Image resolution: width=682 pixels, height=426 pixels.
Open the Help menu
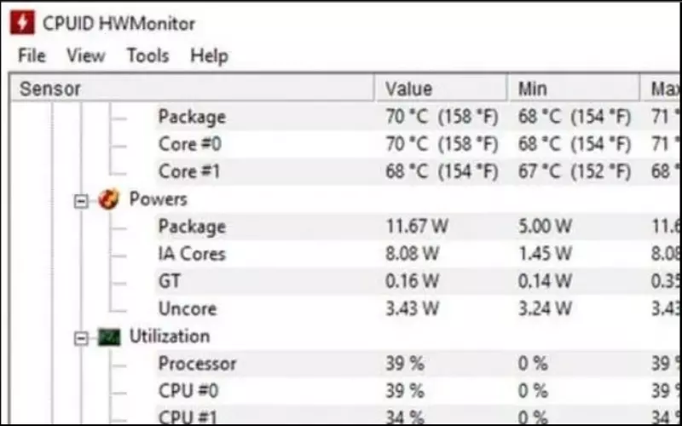(209, 55)
